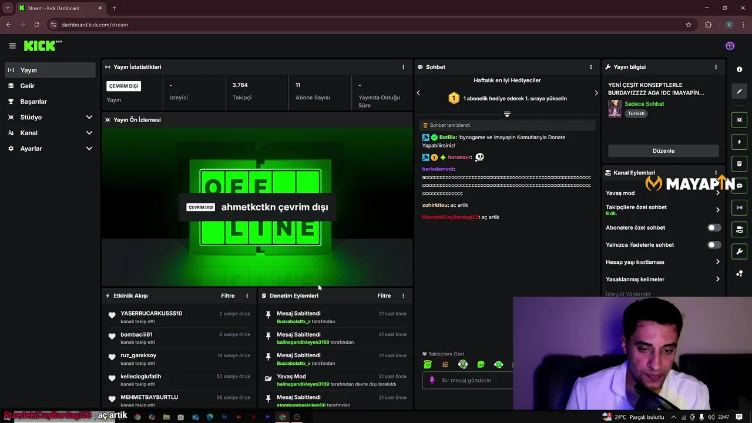The image size is (752, 423).
Task: Reload the dashboard page
Action: 36,25
